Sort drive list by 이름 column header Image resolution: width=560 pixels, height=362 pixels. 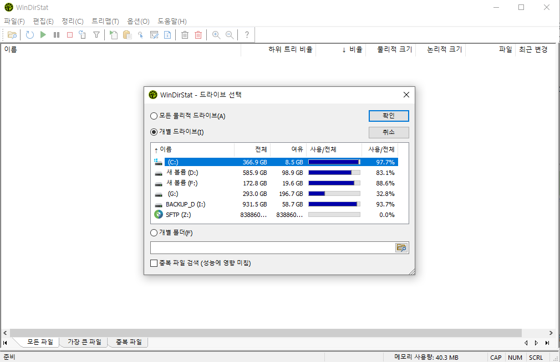point(193,149)
